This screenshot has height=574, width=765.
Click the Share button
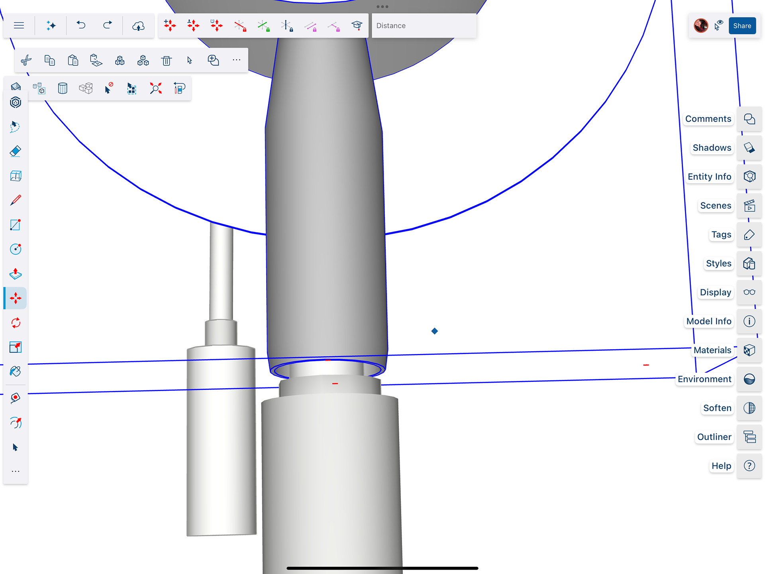pos(742,26)
